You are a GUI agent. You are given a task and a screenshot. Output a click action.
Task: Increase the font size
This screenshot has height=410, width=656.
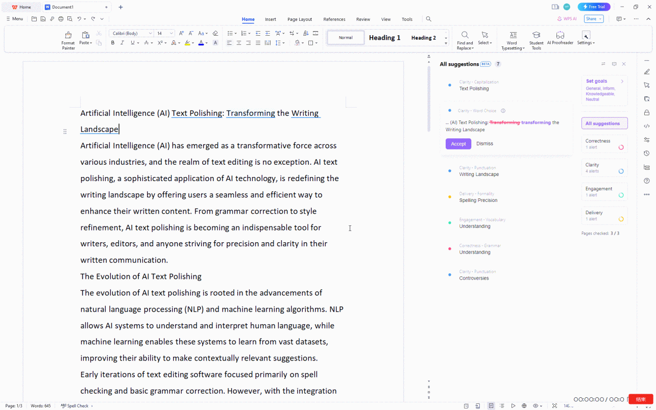(x=181, y=33)
